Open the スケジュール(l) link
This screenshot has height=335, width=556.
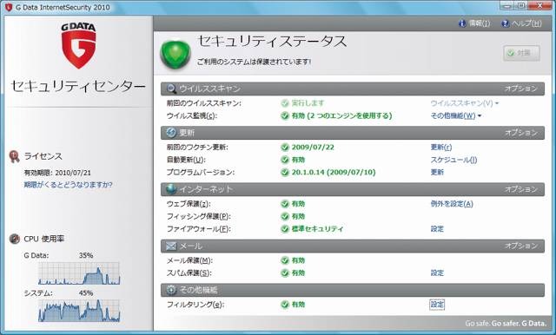pos(453,160)
